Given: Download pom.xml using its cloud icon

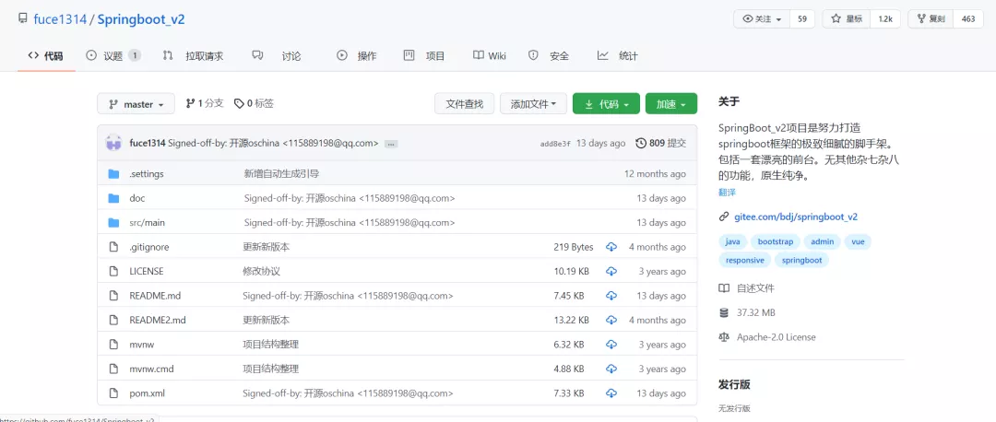Looking at the screenshot, I should [x=611, y=393].
